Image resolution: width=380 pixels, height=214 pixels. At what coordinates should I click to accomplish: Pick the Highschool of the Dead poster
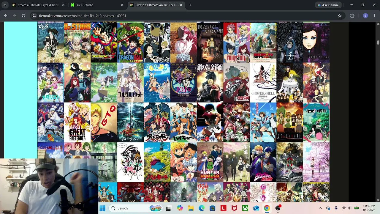coord(237,122)
